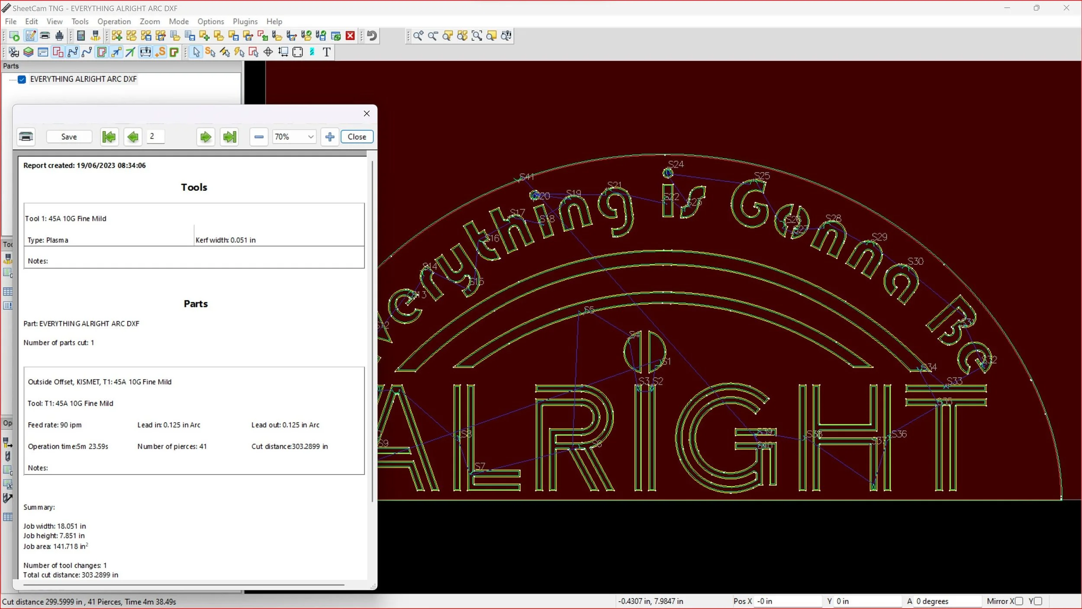Enable the Mirror X checkbox
Image resolution: width=1082 pixels, height=609 pixels.
[x=1019, y=601]
